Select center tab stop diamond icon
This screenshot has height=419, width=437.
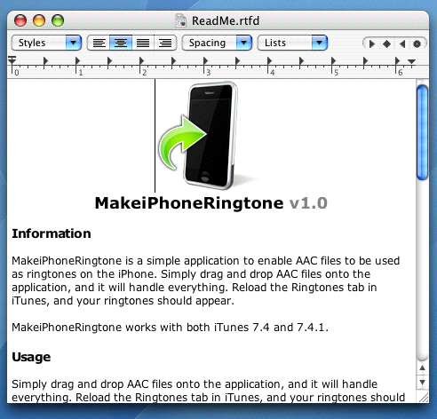coord(386,44)
